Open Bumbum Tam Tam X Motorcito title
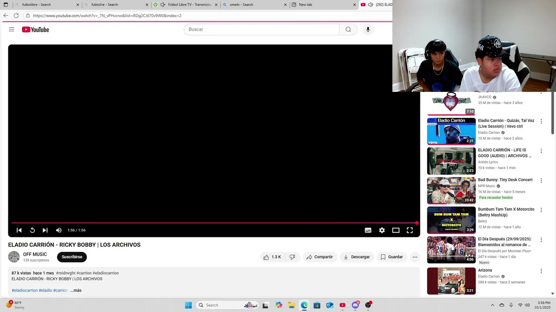 (506, 212)
